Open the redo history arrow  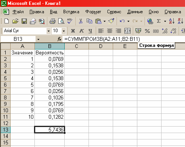tap(141, 21)
